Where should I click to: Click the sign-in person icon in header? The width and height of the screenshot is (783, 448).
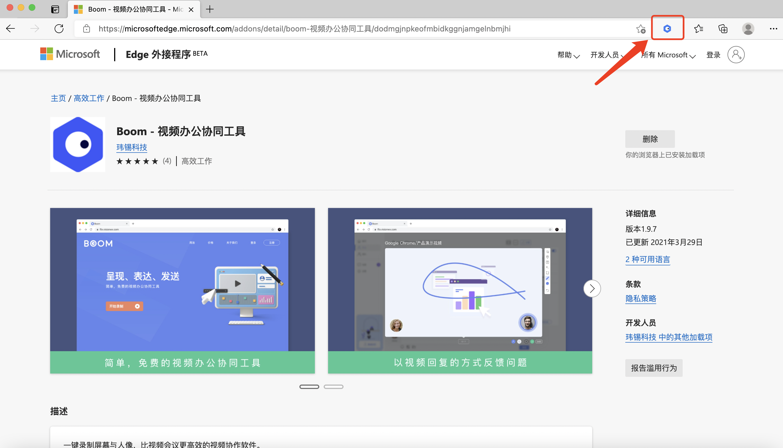736,55
